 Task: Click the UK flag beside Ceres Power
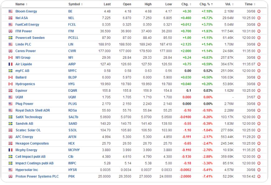(x=11, y=51)
